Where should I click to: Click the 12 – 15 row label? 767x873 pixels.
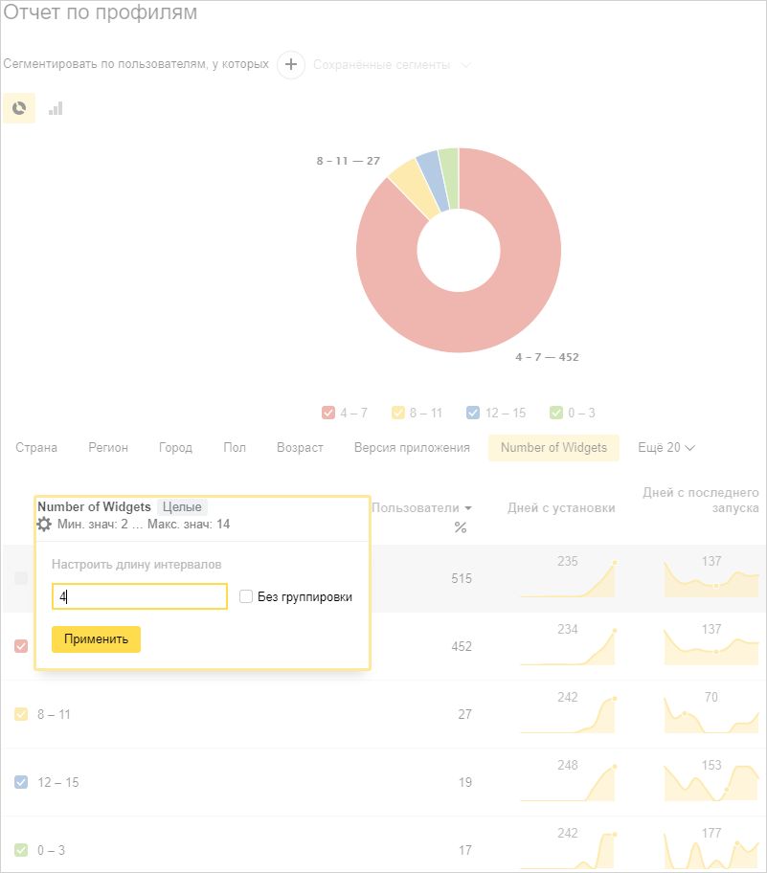pos(57,782)
